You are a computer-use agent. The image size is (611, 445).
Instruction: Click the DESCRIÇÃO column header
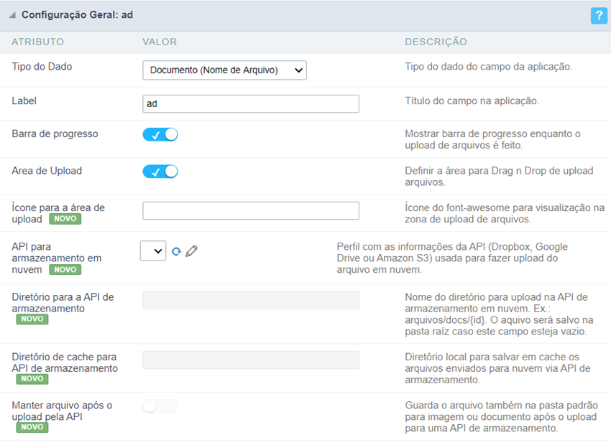point(436,42)
